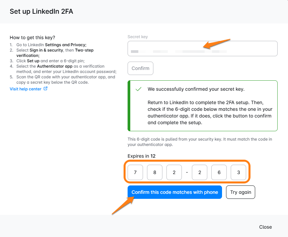This screenshot has width=288, height=237.
Task: Click the gray Confirm button
Action: click(x=140, y=68)
